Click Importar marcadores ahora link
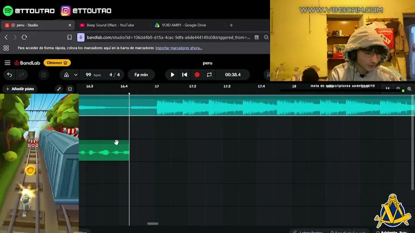 179,48
